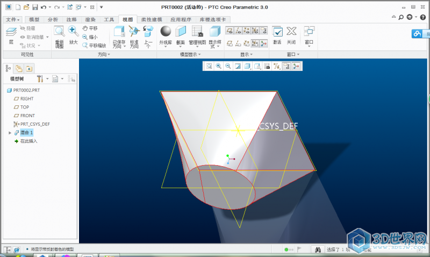
Task: Open the search magnifier icon at top right
Action: point(401,17)
